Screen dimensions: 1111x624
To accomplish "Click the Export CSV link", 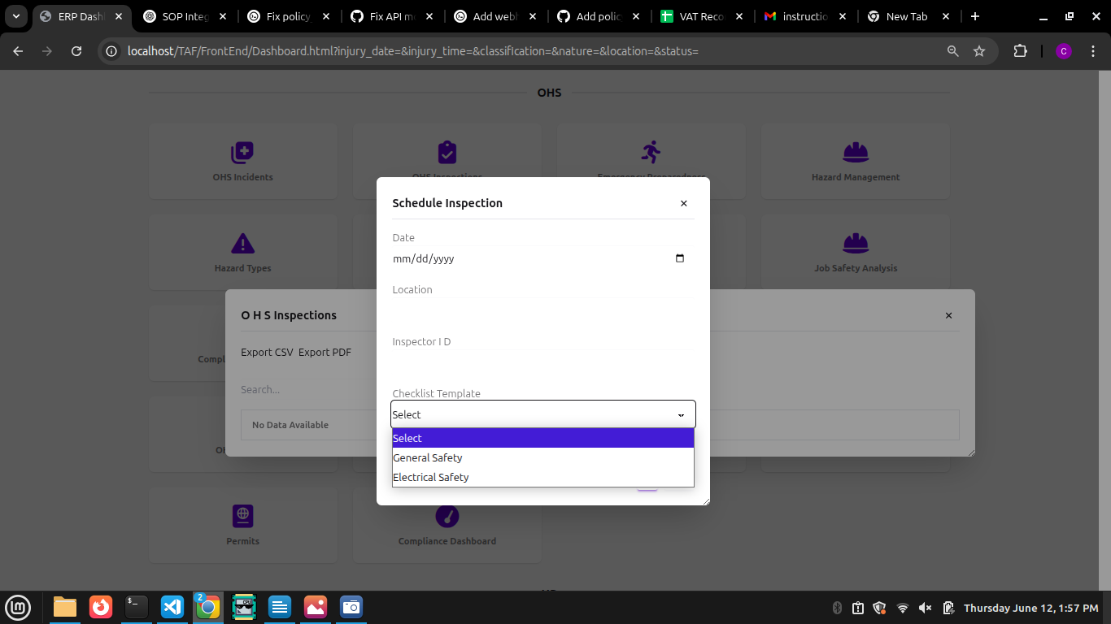I will [267, 352].
